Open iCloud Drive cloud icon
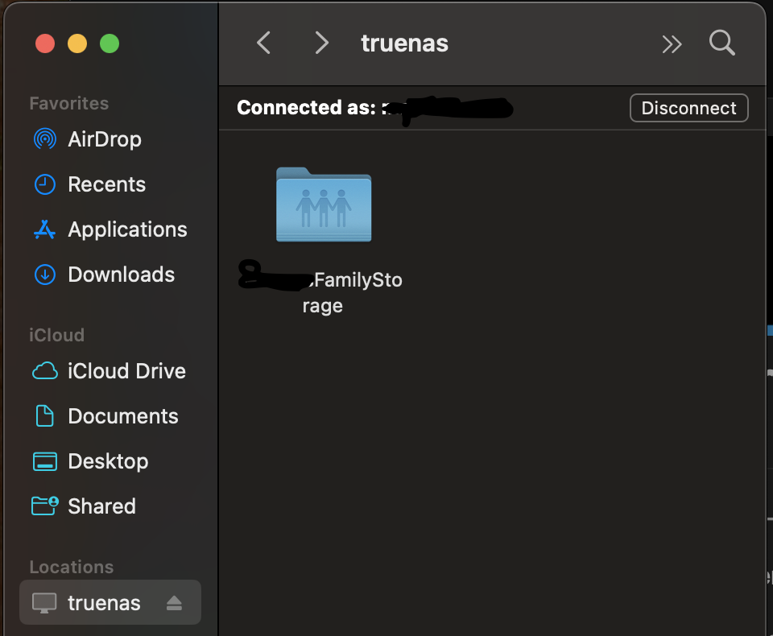Viewport: 773px width, 636px height. 45,371
